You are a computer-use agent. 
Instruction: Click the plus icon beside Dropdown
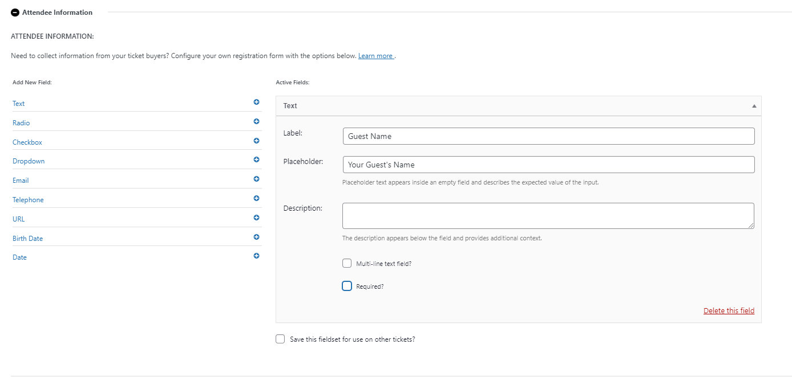tap(256, 159)
